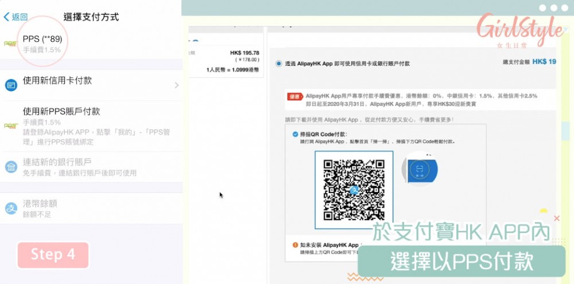574x284 pixels.
Task: Choose 使用新PPS賬戶付款 option
Action: pos(61,111)
